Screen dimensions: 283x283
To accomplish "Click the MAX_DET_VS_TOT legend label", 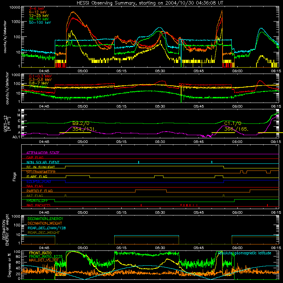I will [x=44, y=260].
